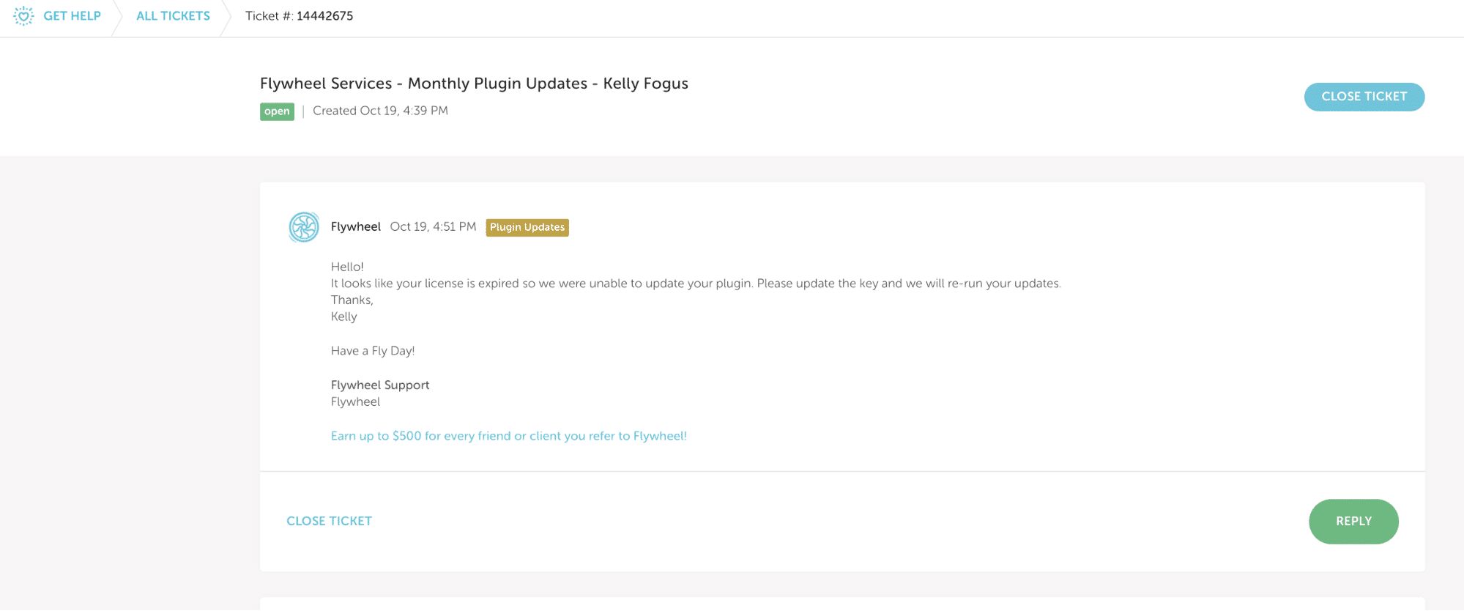Click the Plugin Updates tag

tap(527, 228)
